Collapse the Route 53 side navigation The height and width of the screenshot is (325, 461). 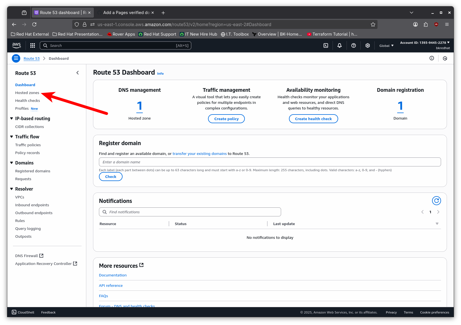(x=78, y=73)
